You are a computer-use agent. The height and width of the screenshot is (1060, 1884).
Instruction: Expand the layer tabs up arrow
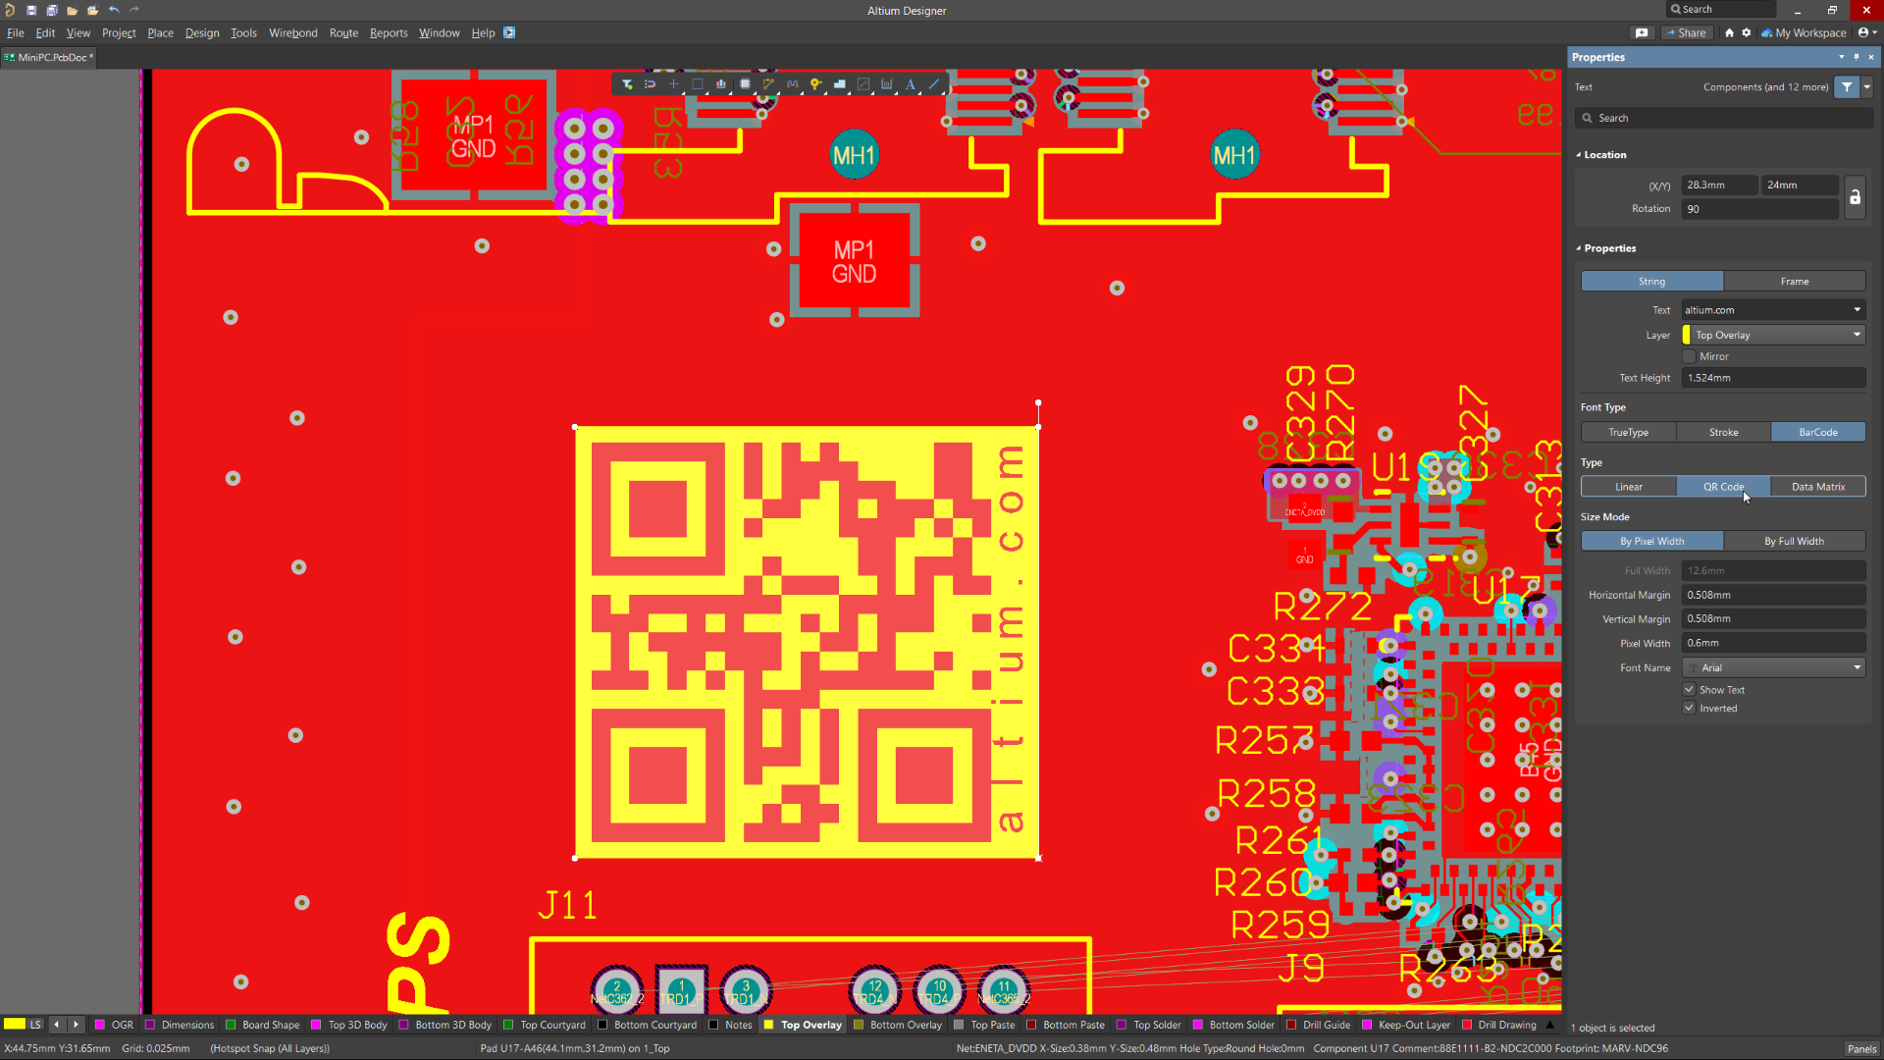pos(1550,1025)
